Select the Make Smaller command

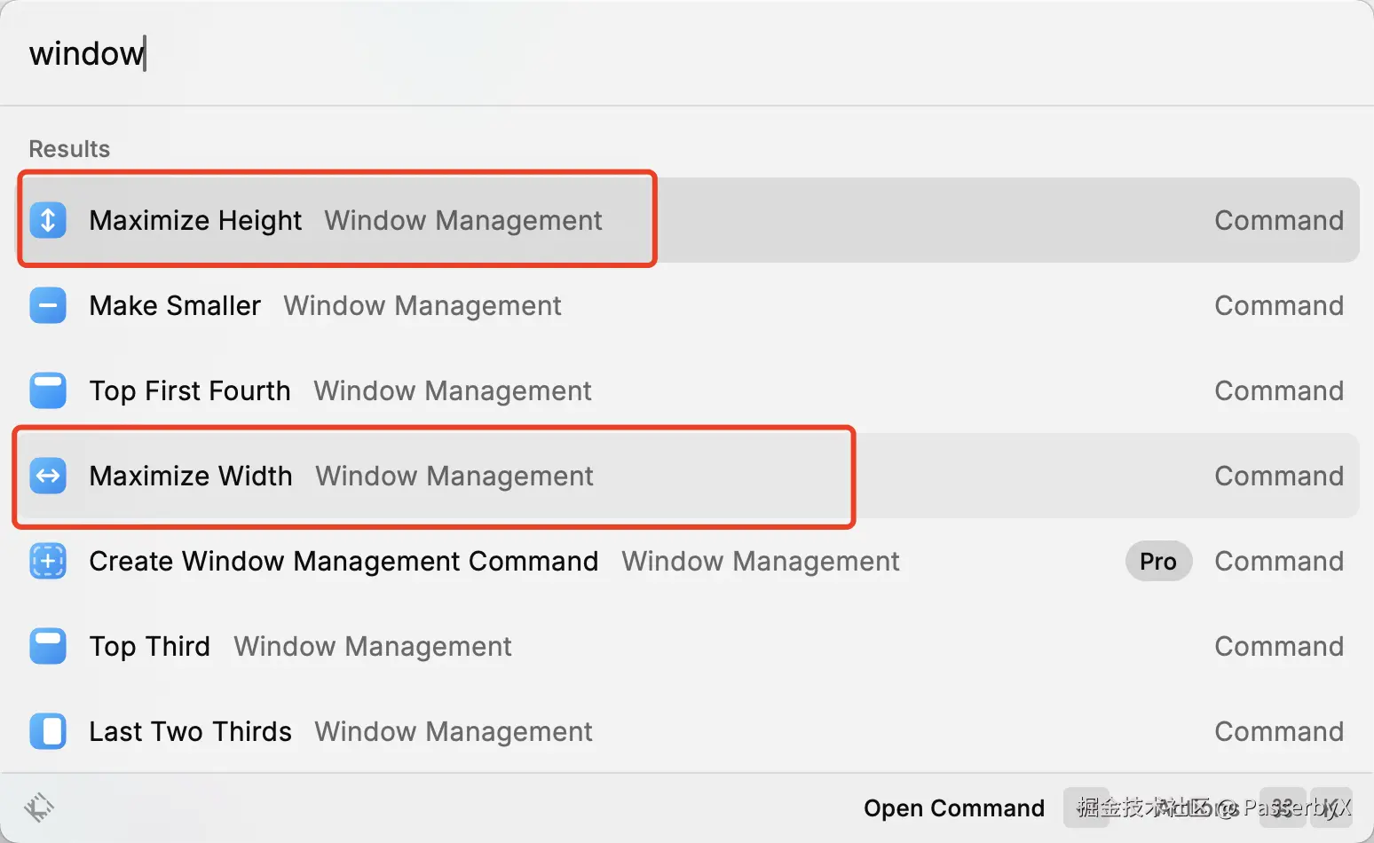click(175, 305)
